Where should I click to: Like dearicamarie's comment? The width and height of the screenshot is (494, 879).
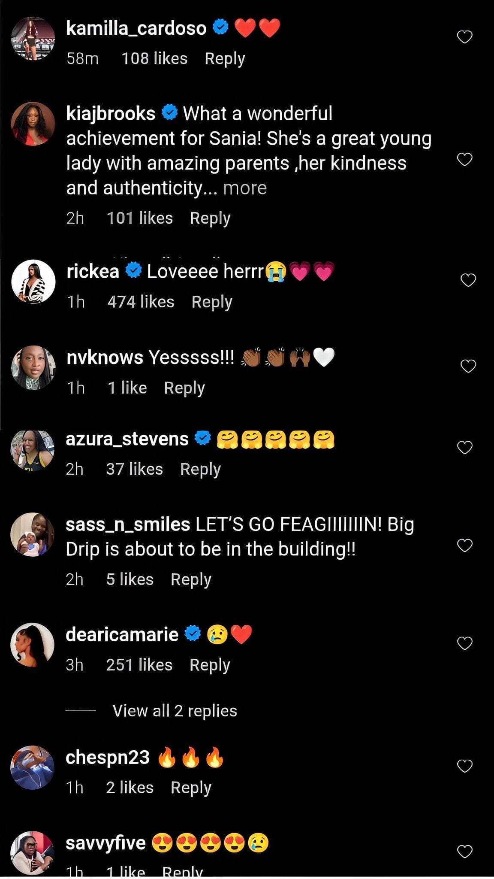tap(465, 644)
